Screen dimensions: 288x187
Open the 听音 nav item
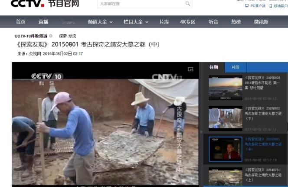click(x=213, y=22)
